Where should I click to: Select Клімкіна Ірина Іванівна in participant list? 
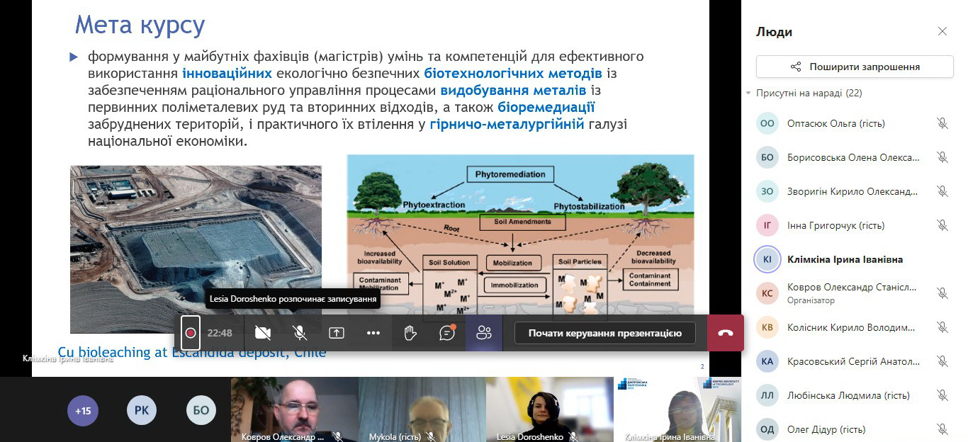(845, 259)
